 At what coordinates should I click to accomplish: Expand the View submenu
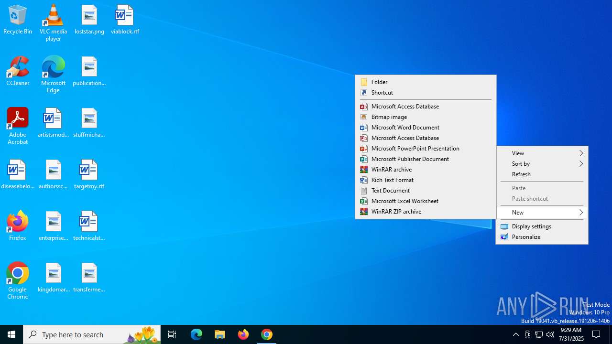point(542,153)
